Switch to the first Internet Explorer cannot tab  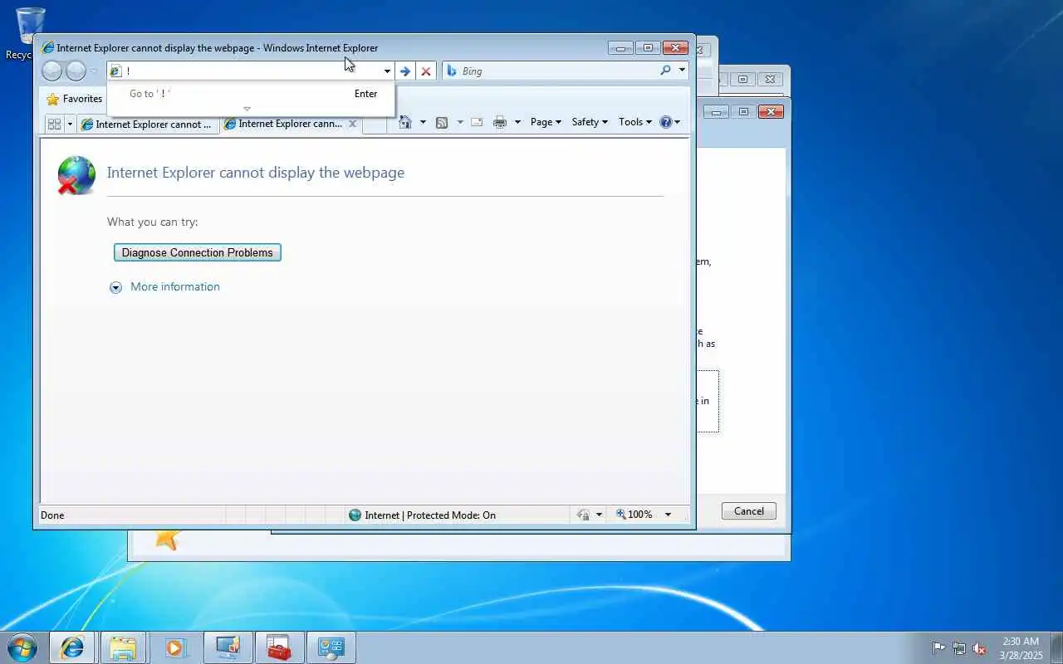[x=148, y=124]
